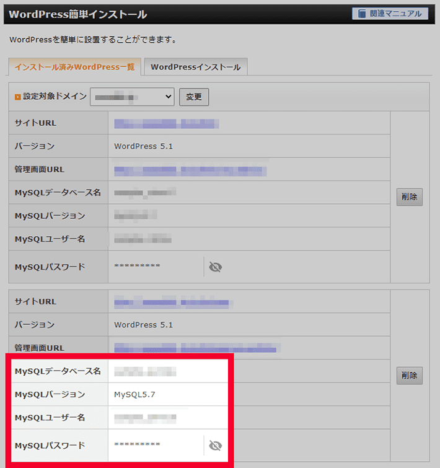Image resolution: width=440 pixels, height=468 pixels.
Task: Delete the second WordPress install with 削除
Action: [409, 376]
